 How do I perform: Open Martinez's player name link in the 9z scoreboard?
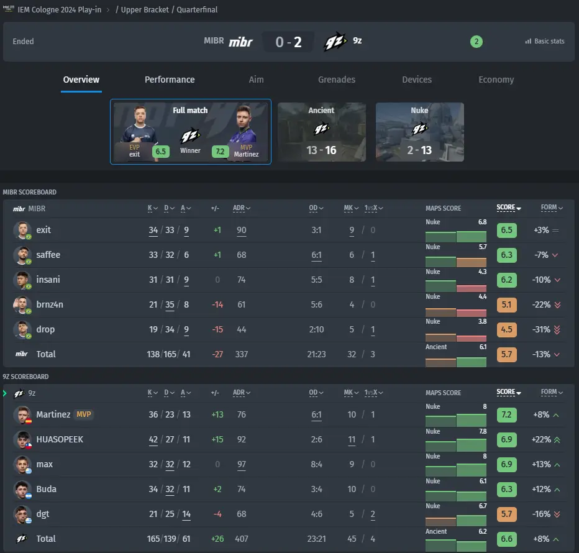point(53,414)
